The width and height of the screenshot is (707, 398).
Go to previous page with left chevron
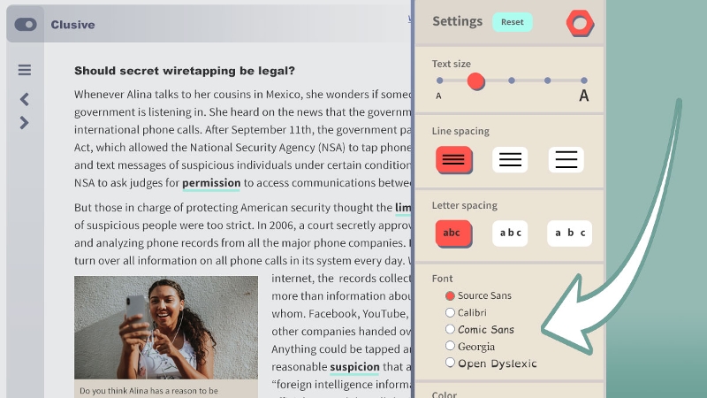tap(25, 99)
